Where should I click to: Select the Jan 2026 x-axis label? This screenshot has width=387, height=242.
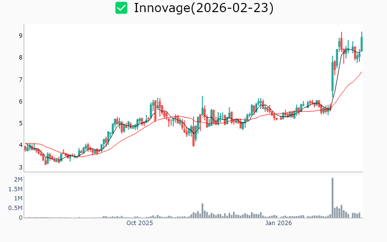click(279, 223)
